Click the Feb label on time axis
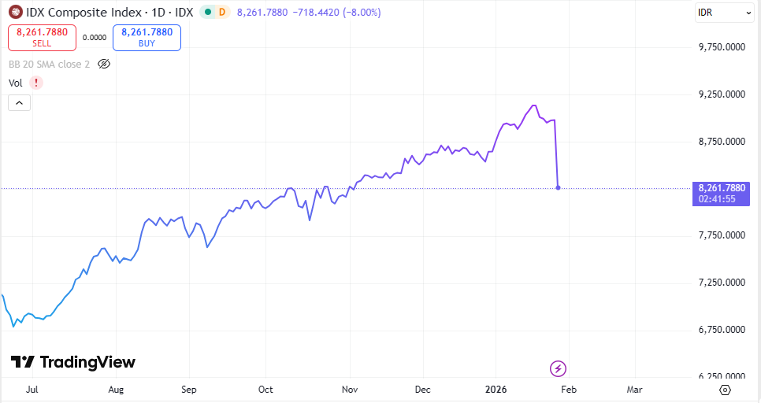761x403 pixels. 569,390
